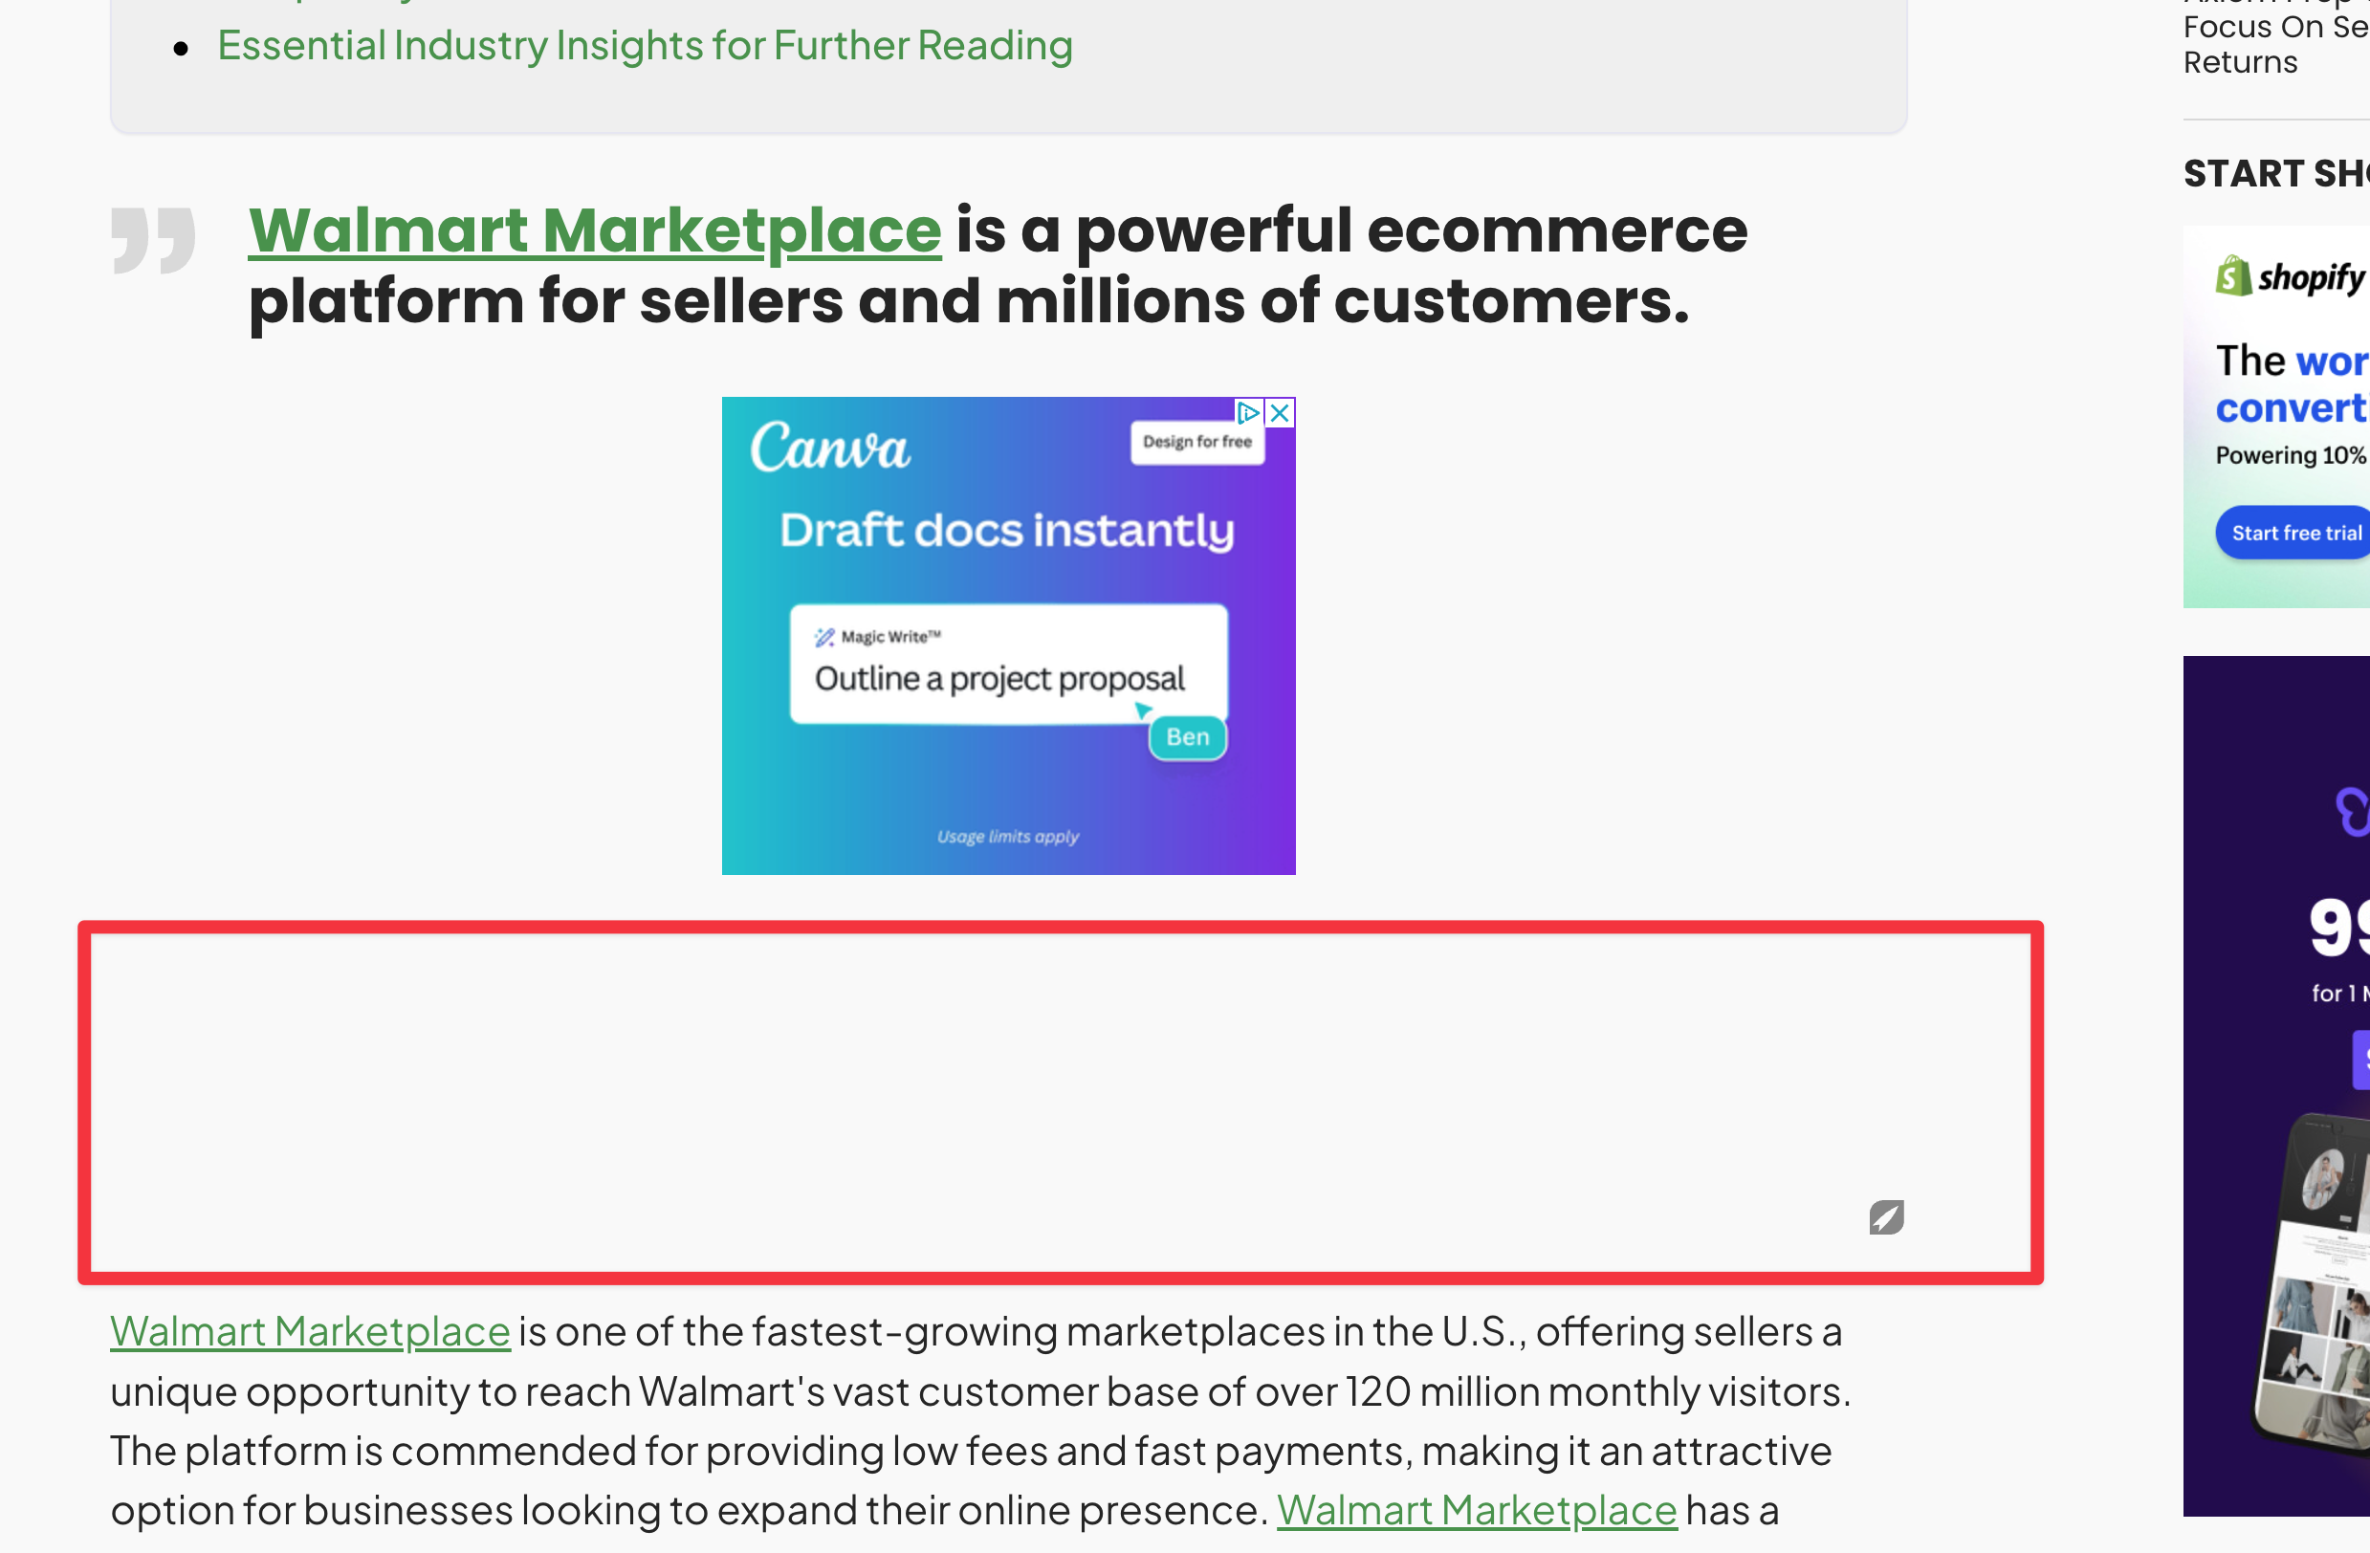This screenshot has width=2370, height=1553.
Task: Click the "Draft docs instantly" ad headline
Action: point(1007,531)
